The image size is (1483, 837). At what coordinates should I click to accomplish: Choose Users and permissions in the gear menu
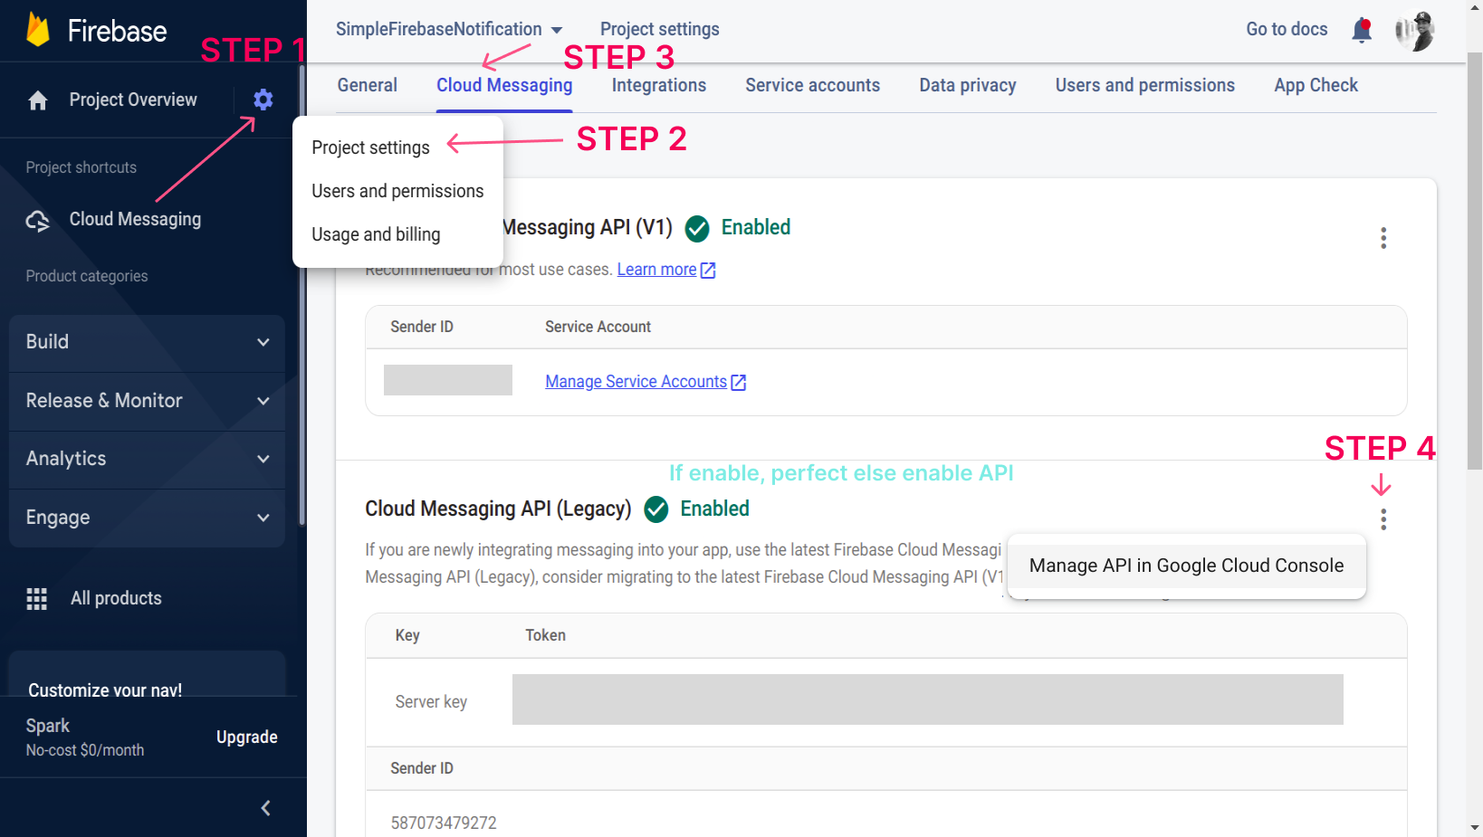(397, 191)
